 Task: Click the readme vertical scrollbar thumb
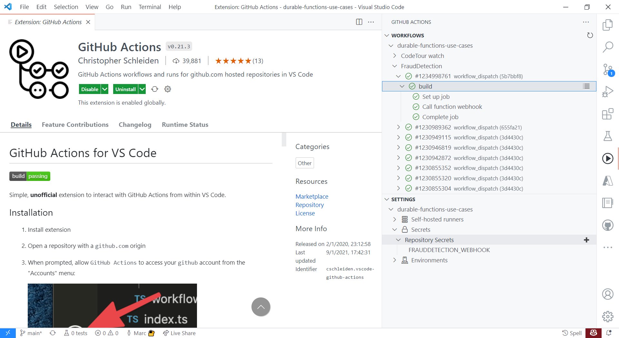pyautogui.click(x=284, y=140)
